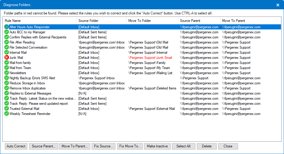The height and width of the screenshot is (154, 284).
Task: Click green check icon beside Auto BCC to my Manager
Action: [7, 32]
